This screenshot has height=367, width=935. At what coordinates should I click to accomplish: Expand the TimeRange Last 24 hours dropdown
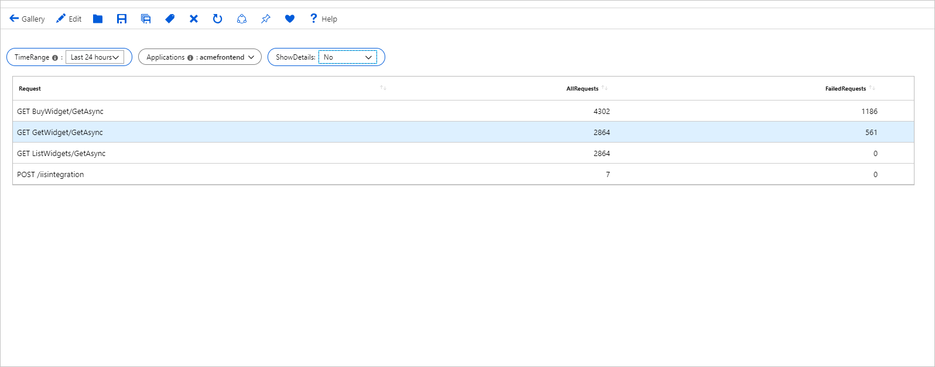(x=95, y=57)
